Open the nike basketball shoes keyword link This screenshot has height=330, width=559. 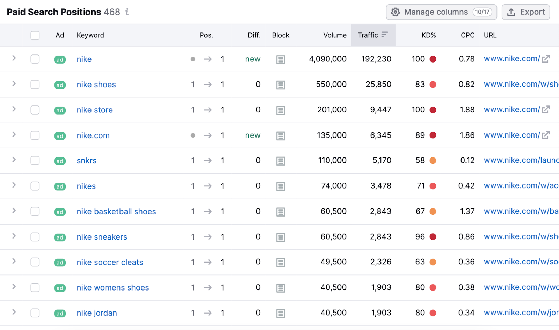coord(116,211)
